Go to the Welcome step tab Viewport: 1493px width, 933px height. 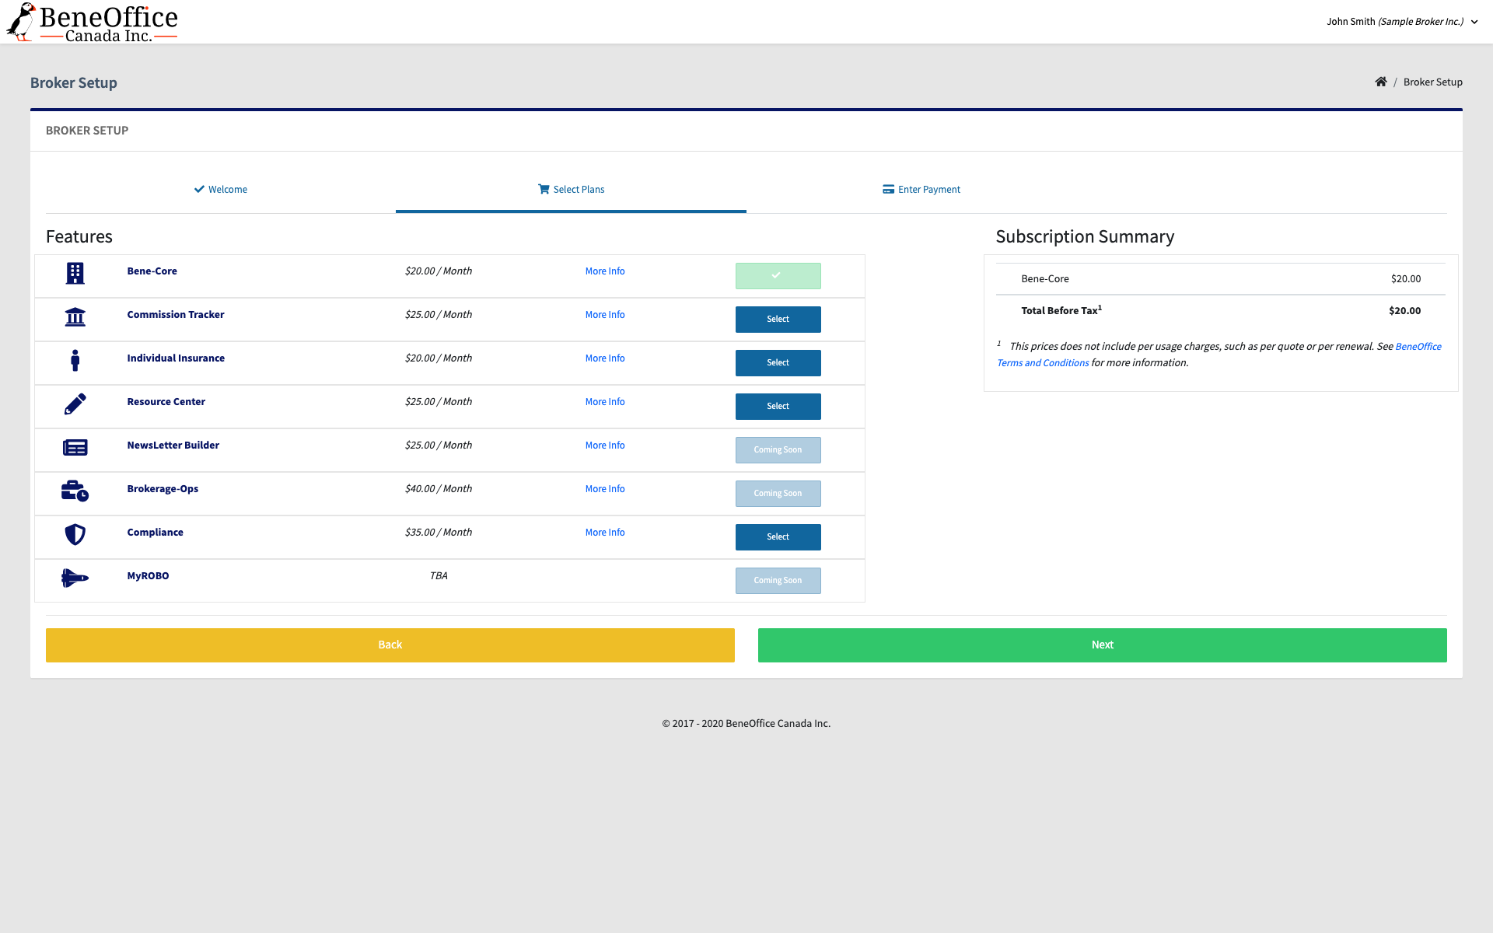point(221,190)
